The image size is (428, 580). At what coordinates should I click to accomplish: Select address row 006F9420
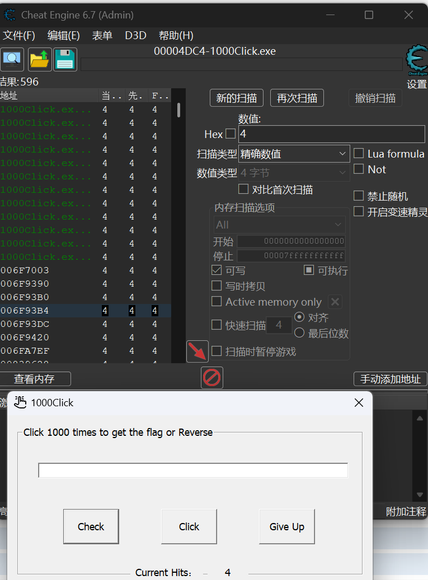(x=86, y=337)
